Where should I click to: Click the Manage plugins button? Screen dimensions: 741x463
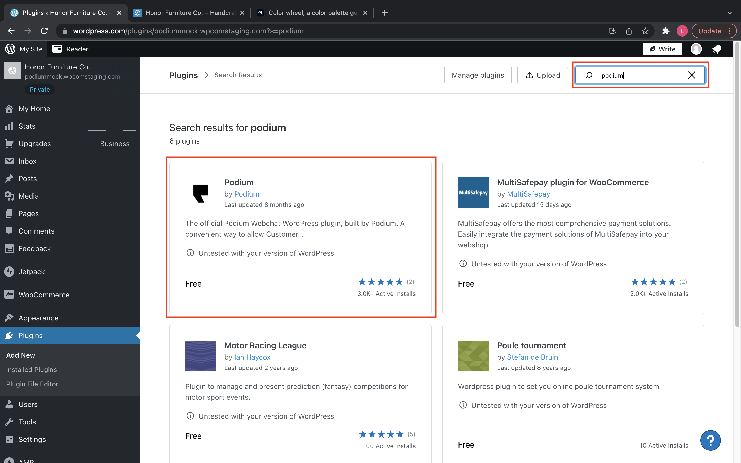pyautogui.click(x=478, y=75)
